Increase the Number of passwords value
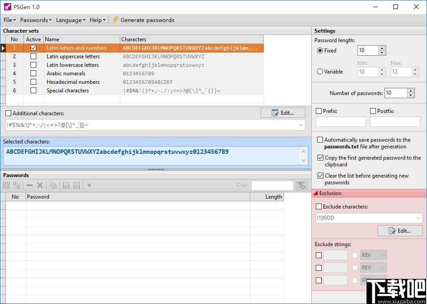Screen dimensions: 427x304 pyautogui.click(x=411, y=91)
